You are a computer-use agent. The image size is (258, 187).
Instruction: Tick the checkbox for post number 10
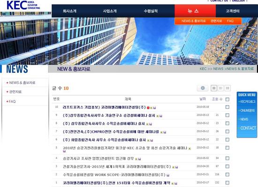pos(227,107)
